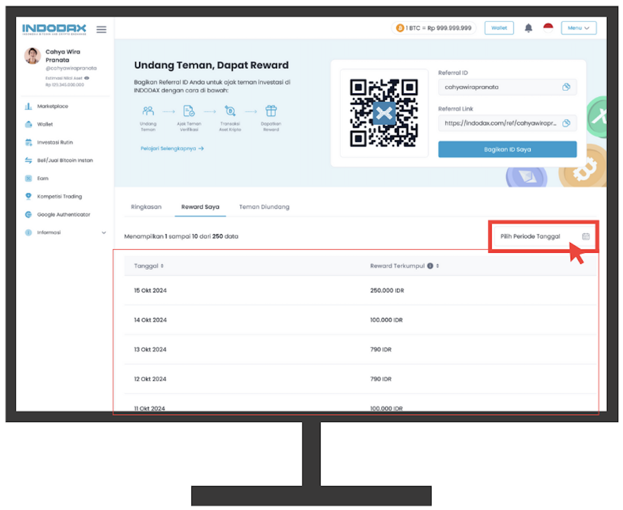Copy the Referral ID with the copy icon
This screenshot has width=623, height=510.
566,87
